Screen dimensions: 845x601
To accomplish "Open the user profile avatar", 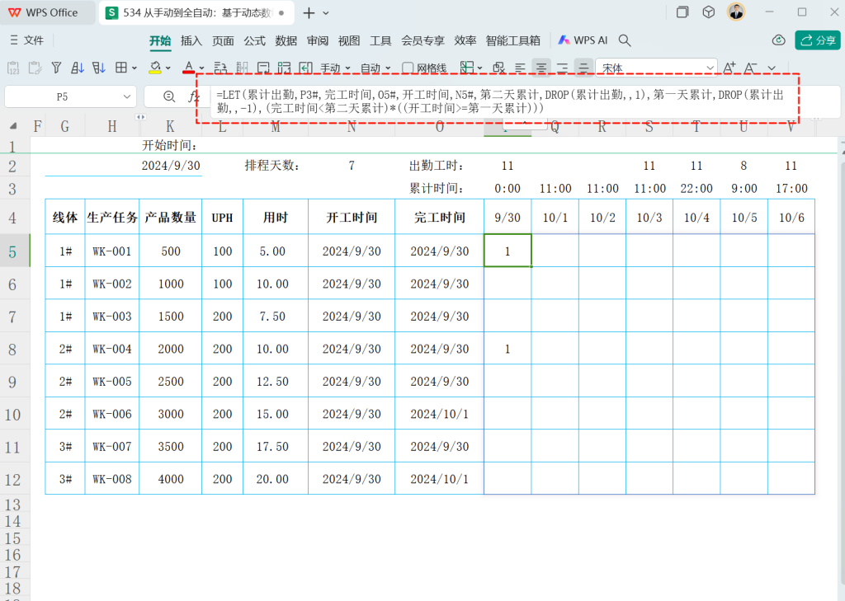I will [x=735, y=12].
